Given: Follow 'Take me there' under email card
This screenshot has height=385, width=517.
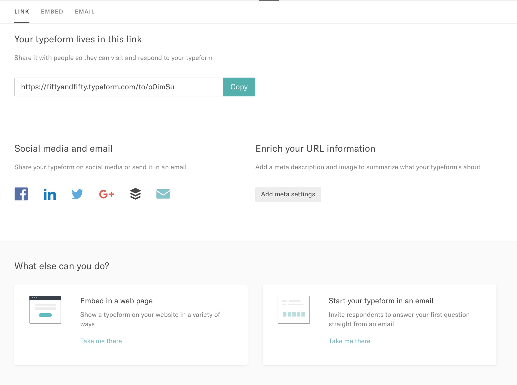Looking at the screenshot, I should (x=349, y=341).
